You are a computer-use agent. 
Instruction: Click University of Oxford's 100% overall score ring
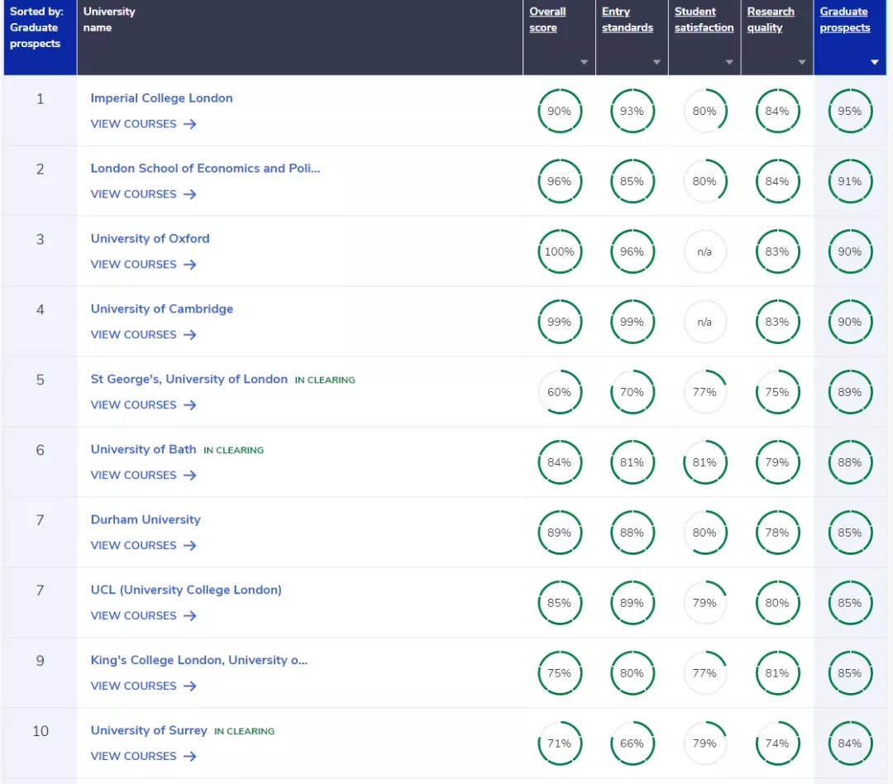(x=559, y=251)
